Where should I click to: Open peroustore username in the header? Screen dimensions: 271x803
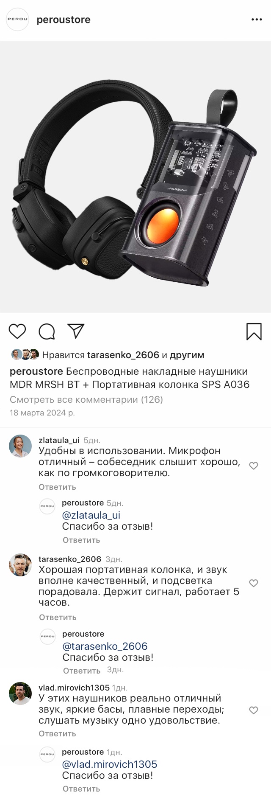tap(64, 20)
